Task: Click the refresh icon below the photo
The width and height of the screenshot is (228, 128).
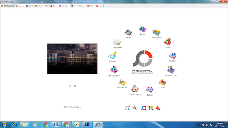Action: click(x=70, y=86)
